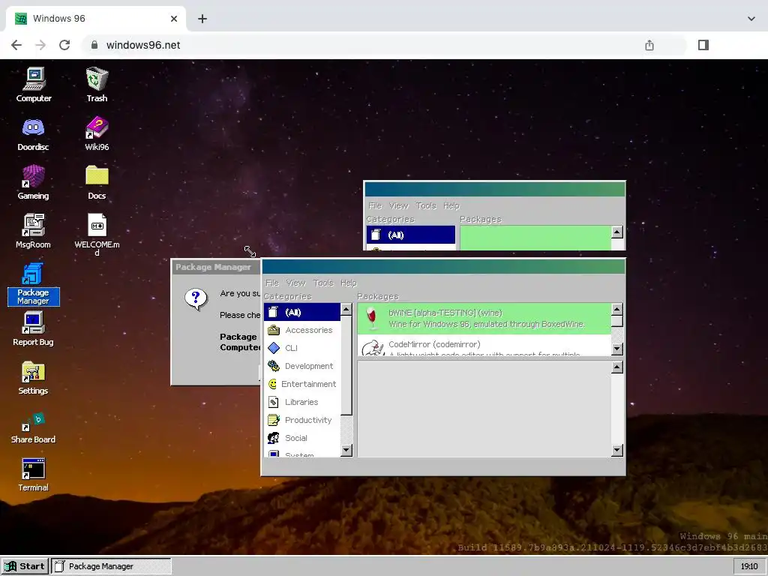This screenshot has width=768, height=576.
Task: Select the Development category label
Action: tap(309, 366)
